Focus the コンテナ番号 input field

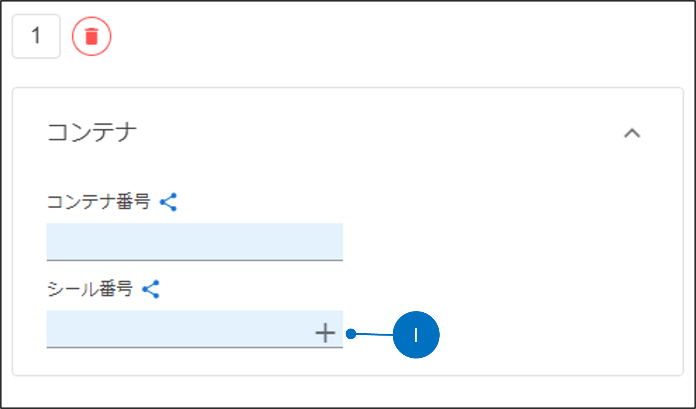coord(194,241)
